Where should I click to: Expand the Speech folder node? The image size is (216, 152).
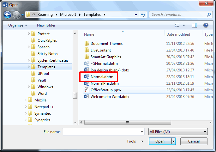point(29,47)
